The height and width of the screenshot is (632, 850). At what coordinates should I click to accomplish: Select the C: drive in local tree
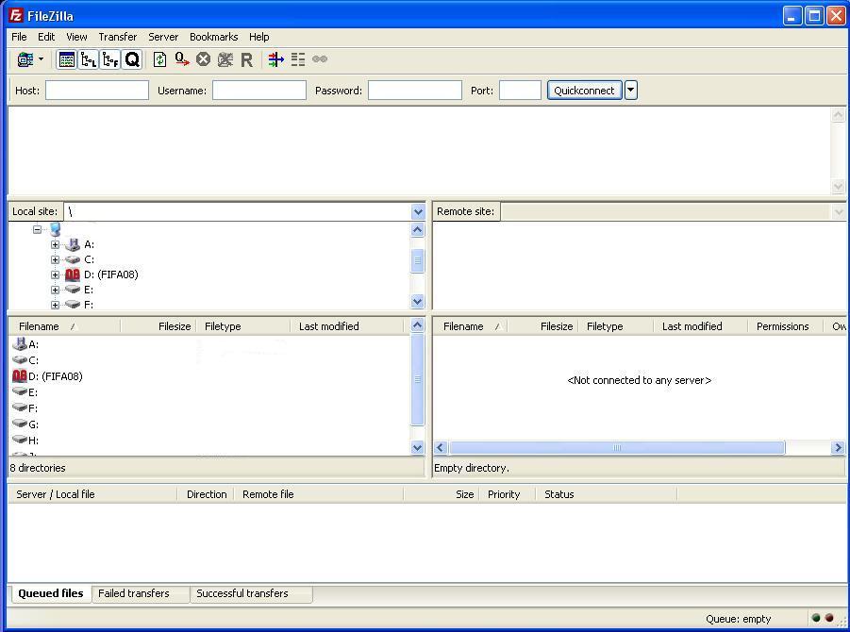tap(89, 259)
